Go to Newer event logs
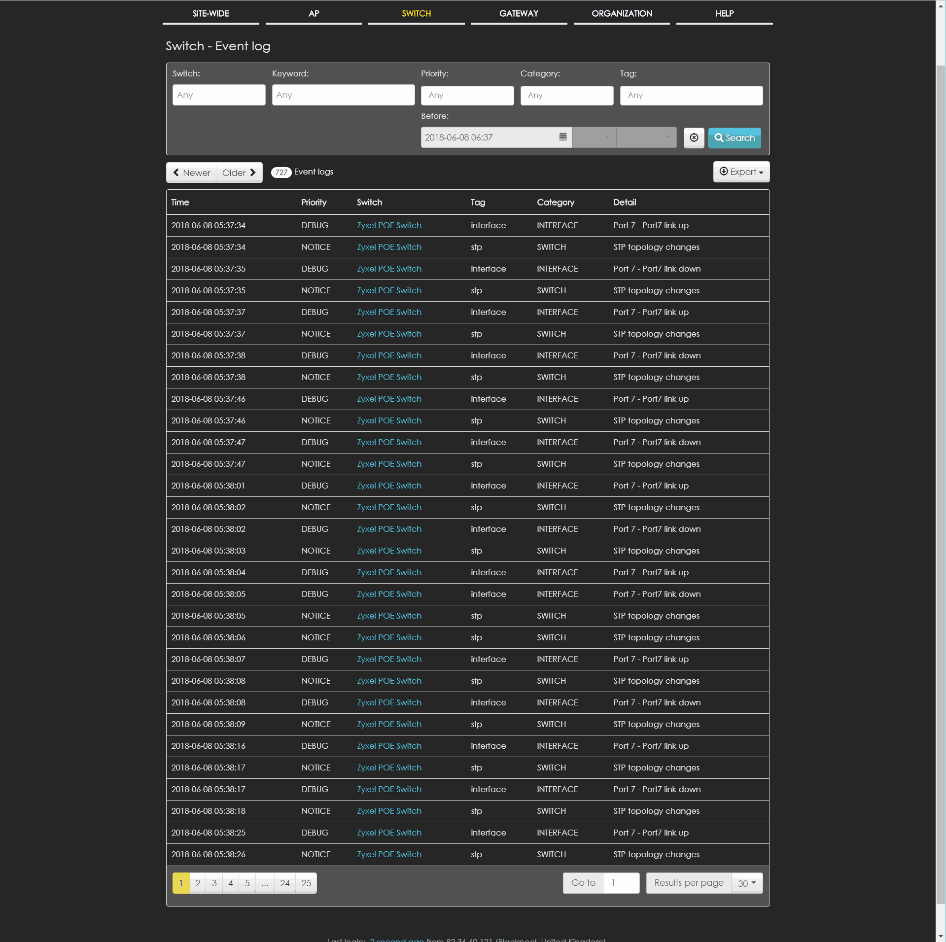 [191, 173]
